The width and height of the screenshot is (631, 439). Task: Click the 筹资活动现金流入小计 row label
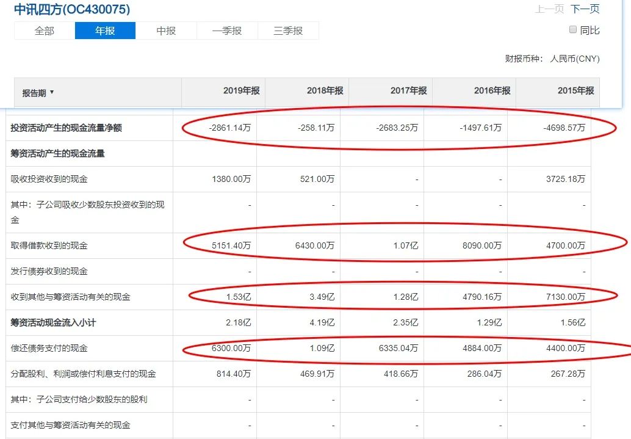coord(53,322)
